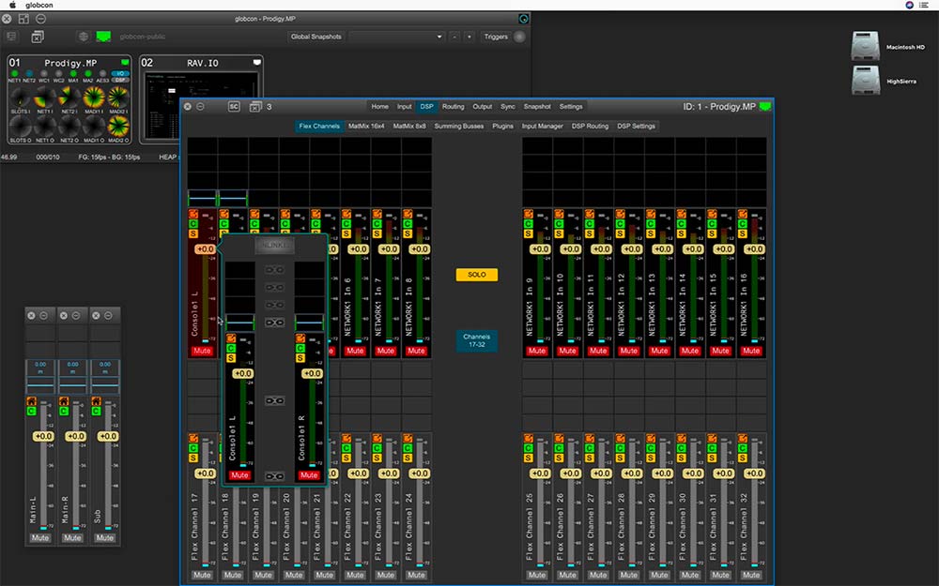Select the Summing Busses sub-tab
Image resolution: width=939 pixels, height=586 pixels.
click(459, 127)
